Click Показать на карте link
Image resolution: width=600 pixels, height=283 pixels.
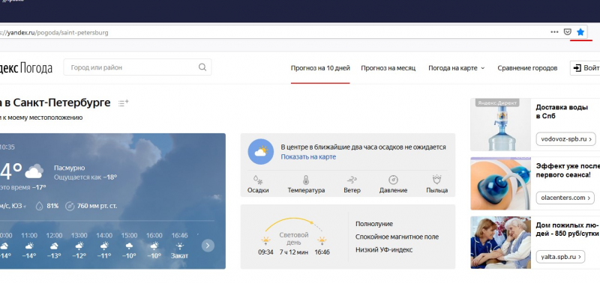(308, 156)
